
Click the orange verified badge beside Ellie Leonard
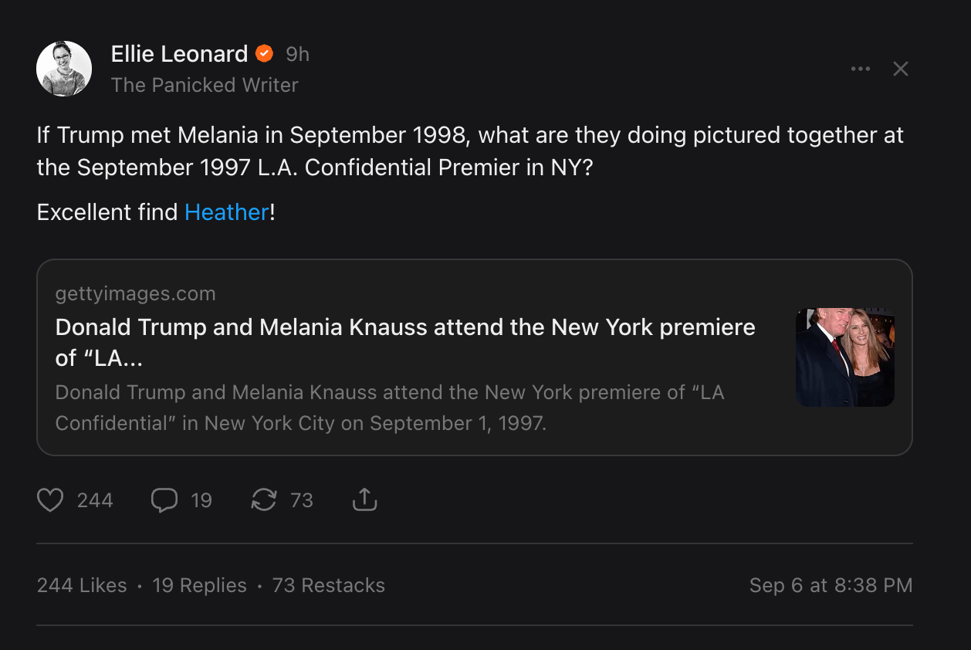coord(264,53)
